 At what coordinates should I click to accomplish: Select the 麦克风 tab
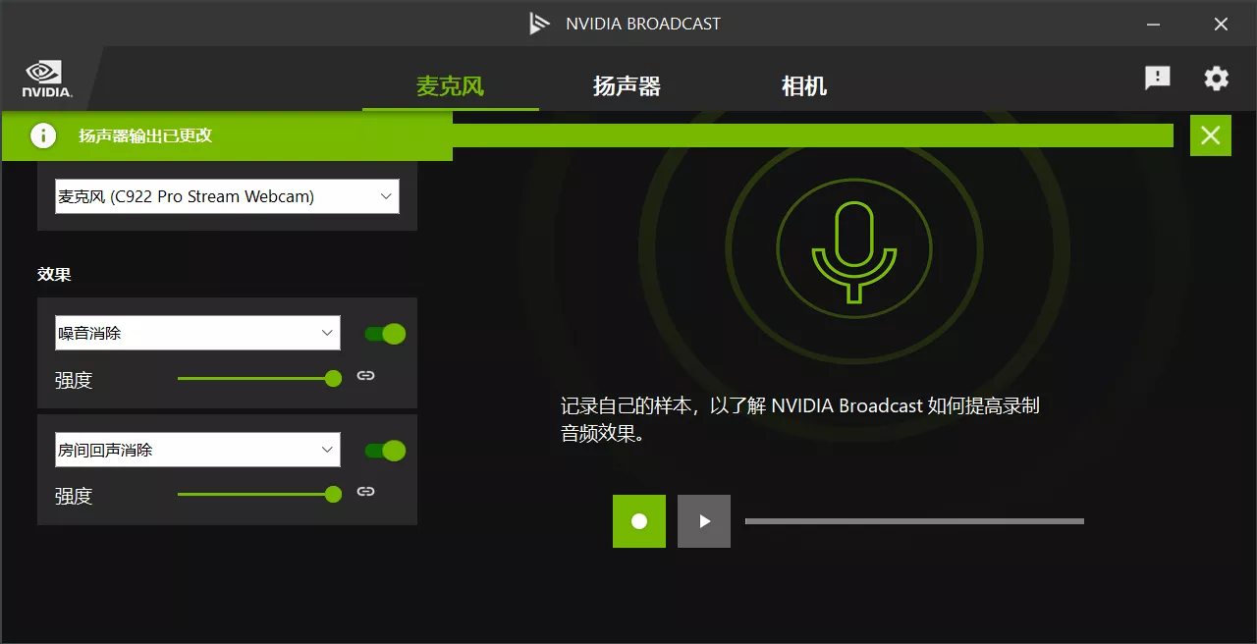(450, 86)
